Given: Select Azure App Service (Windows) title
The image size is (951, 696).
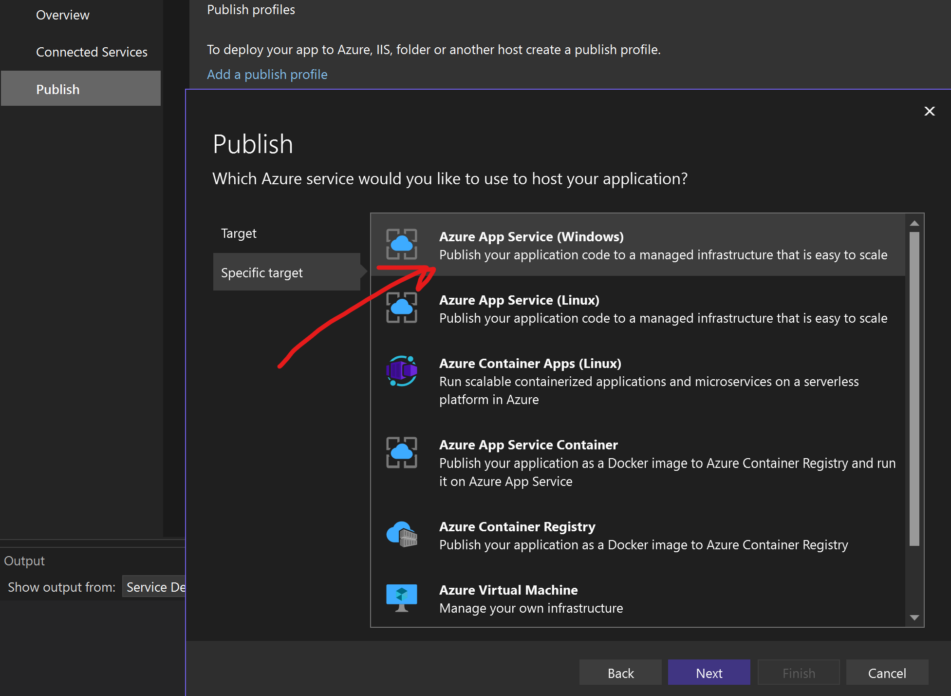Looking at the screenshot, I should tap(531, 236).
